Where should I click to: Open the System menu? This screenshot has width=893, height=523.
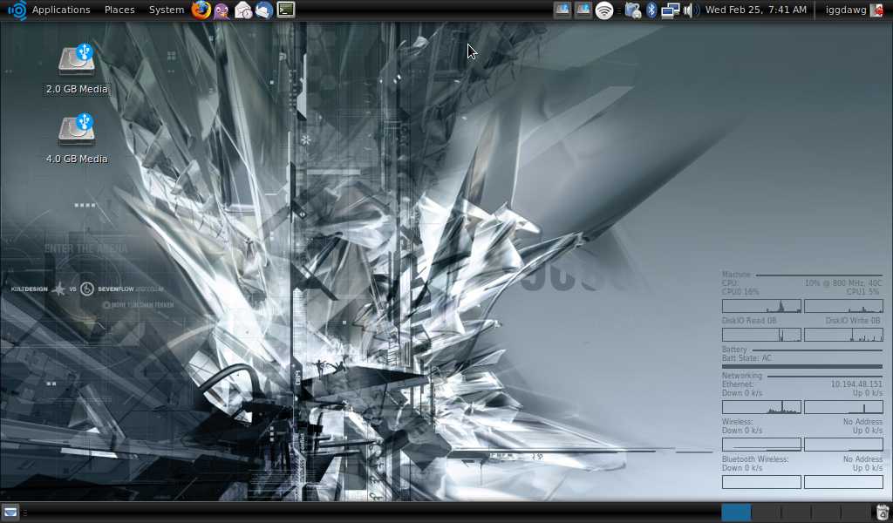(167, 10)
